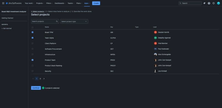222x108 pixels.
Task: Click the INFRA key cell
Action: click(x=113, y=55)
